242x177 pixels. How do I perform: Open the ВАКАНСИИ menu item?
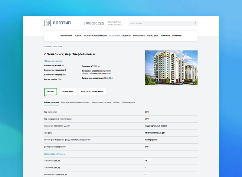[165, 36]
